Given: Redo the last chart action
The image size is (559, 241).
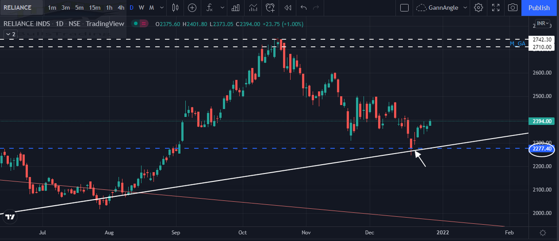Looking at the screenshot, I should pyautogui.click(x=316, y=8).
